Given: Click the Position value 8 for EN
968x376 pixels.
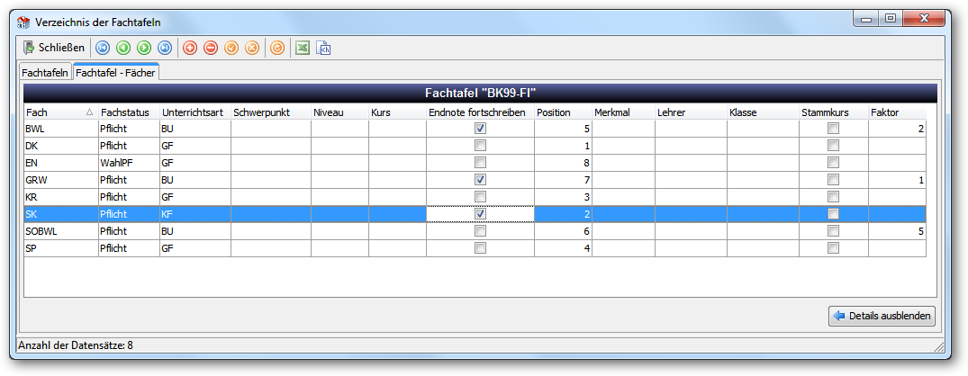Looking at the screenshot, I should click(x=563, y=164).
